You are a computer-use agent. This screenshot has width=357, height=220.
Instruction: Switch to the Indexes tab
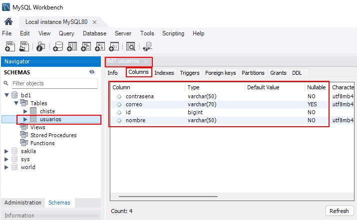coord(164,73)
